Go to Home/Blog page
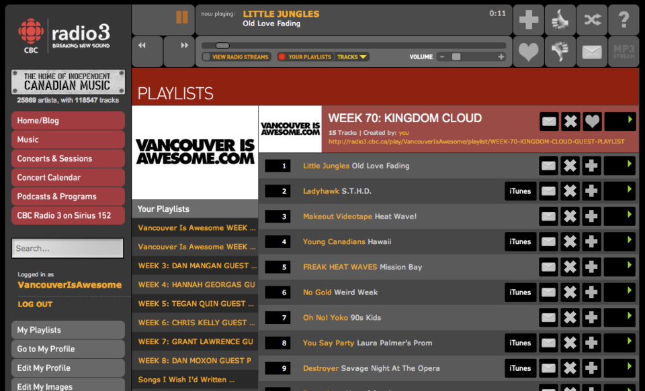This screenshot has height=391, width=645. click(68, 121)
